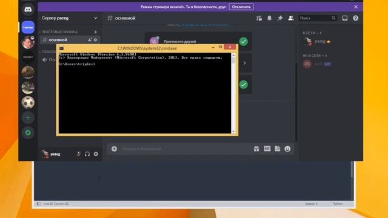Image resolution: width=388 pixels, height=218 pixels.
Task: Click Spaces: 4 in editor status bar
Action: [311, 203]
